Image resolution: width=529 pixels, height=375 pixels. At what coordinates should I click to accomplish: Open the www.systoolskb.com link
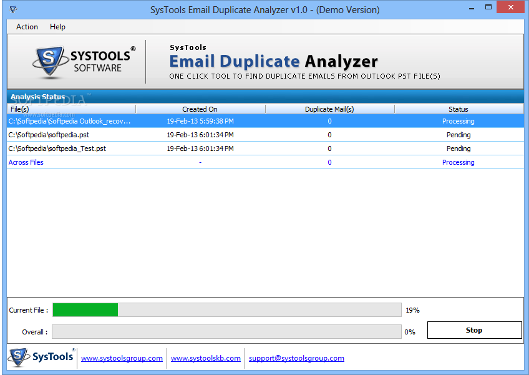pos(206,358)
